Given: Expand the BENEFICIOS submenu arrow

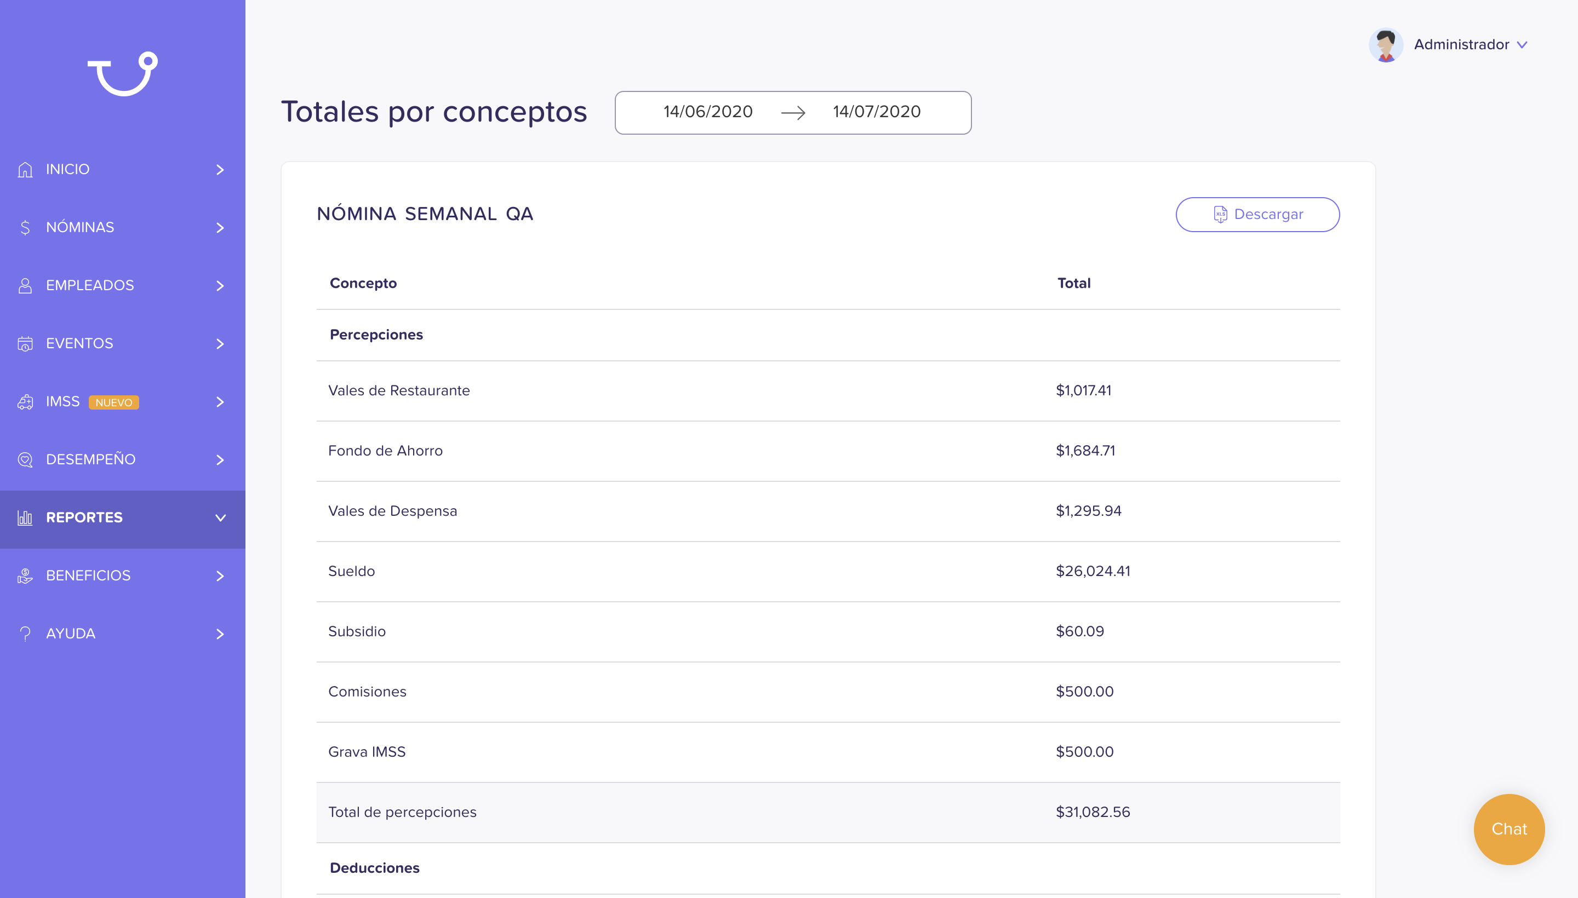Looking at the screenshot, I should (x=220, y=576).
